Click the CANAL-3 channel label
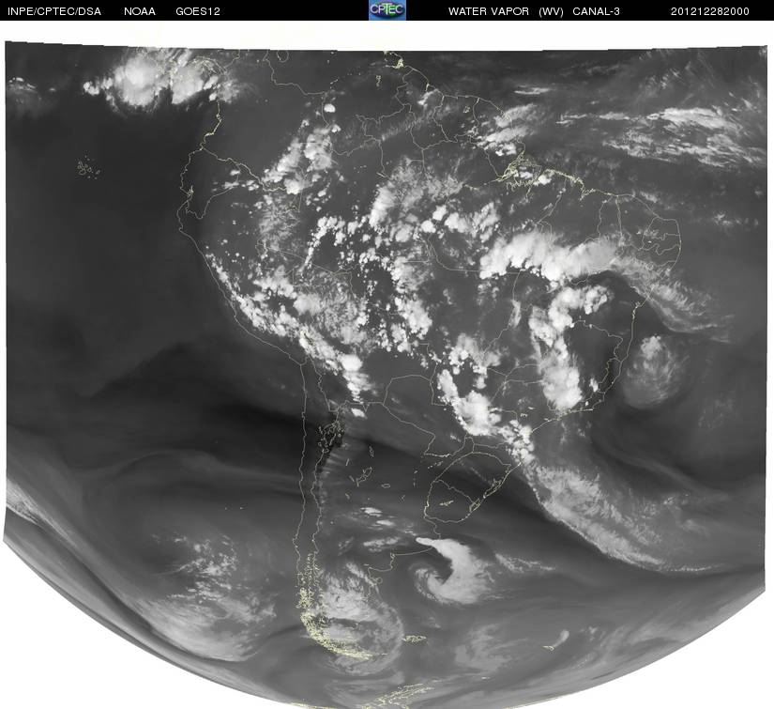Image resolution: width=774 pixels, height=709 pixels. click(x=597, y=11)
